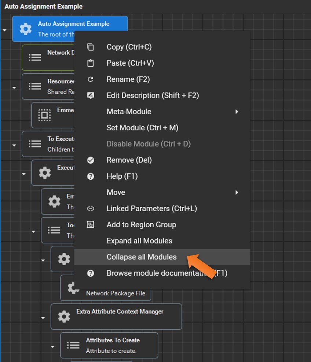The height and width of the screenshot is (362, 311).
Task: Click the Rename refresh-style icon
Action: click(x=91, y=79)
